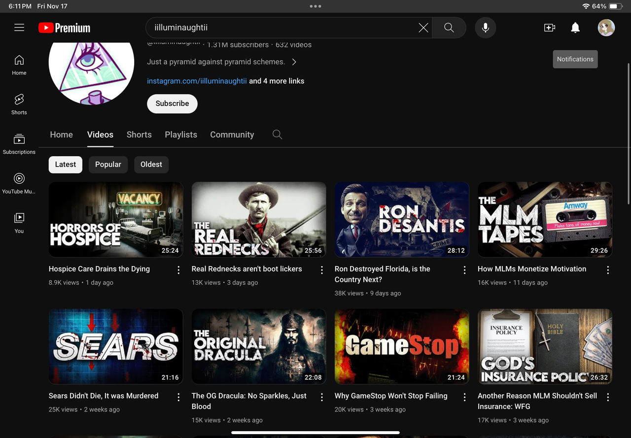Viewport: 631px width, 438px height.
Task: Open 'Hospice Care Drains the Dying' title
Action: click(99, 269)
